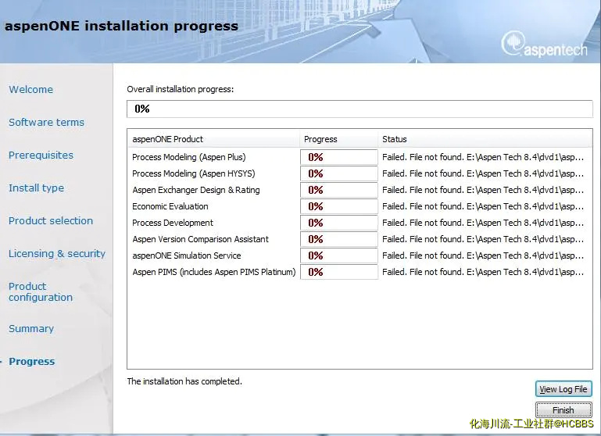Image resolution: width=601 pixels, height=436 pixels.
Task: Click 'The installation has completed.' message
Action: click(x=184, y=381)
